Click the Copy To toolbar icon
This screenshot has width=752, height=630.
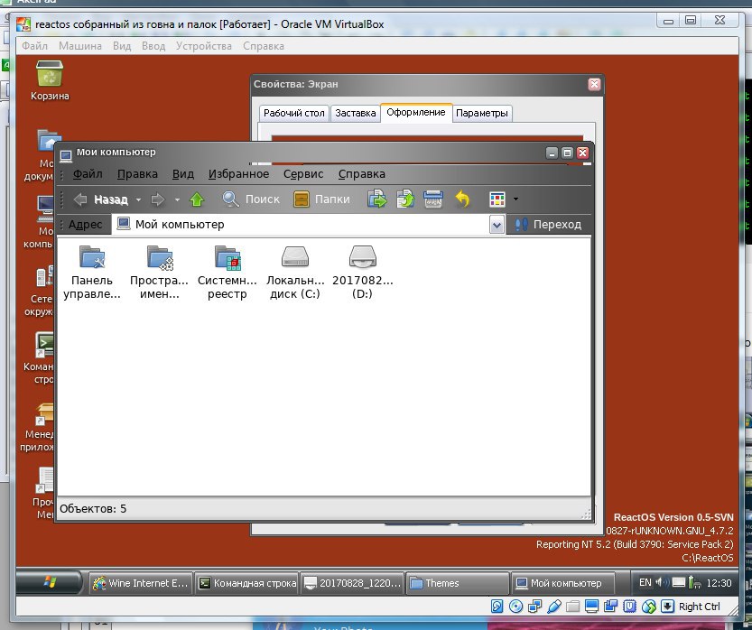[x=405, y=199]
